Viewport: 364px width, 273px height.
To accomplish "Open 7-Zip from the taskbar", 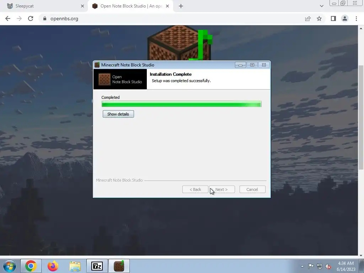I will (x=97, y=266).
